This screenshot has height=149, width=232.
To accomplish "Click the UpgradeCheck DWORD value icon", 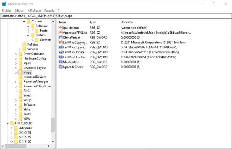I will tap(60, 67).
